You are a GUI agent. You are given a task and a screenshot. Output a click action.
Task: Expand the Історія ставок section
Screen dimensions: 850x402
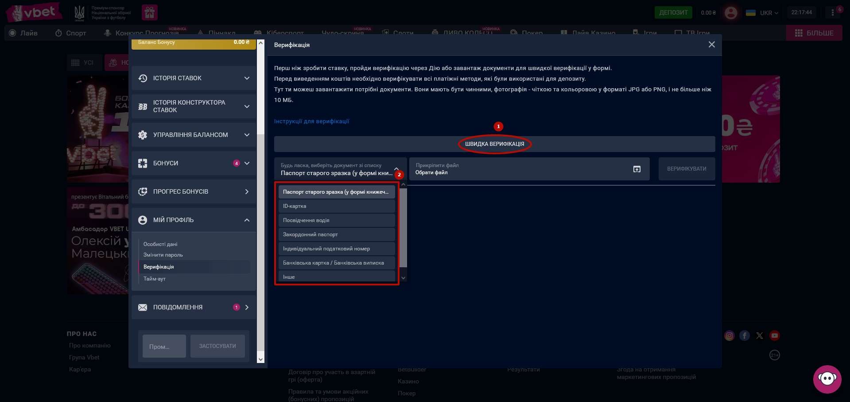194,78
